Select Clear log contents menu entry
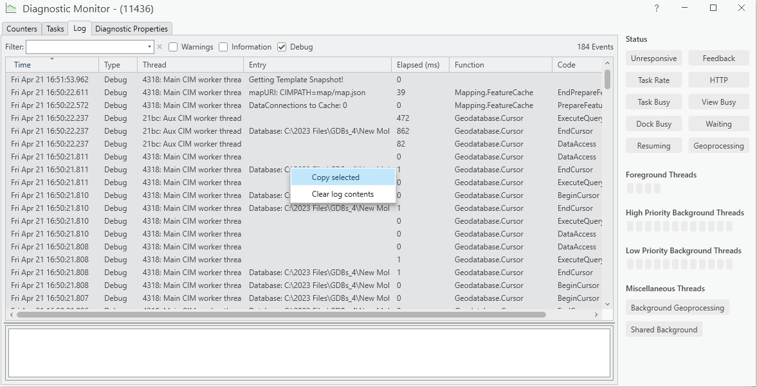Viewport: 757px width, 387px height. (341, 194)
